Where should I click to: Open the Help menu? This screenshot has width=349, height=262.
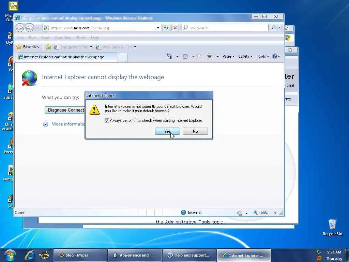(x=95, y=38)
